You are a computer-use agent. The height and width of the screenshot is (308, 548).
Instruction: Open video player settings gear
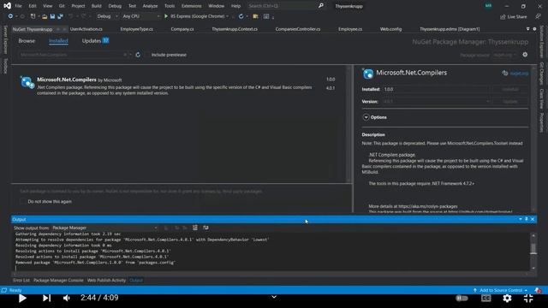(507, 298)
